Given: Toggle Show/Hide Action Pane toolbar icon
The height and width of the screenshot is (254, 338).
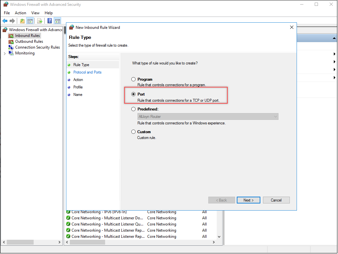Looking at the screenshot, I should click(57, 21).
